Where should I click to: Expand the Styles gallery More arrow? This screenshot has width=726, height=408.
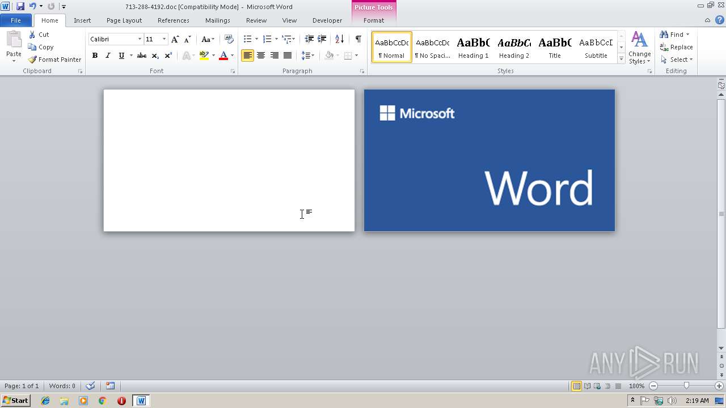coord(621,59)
